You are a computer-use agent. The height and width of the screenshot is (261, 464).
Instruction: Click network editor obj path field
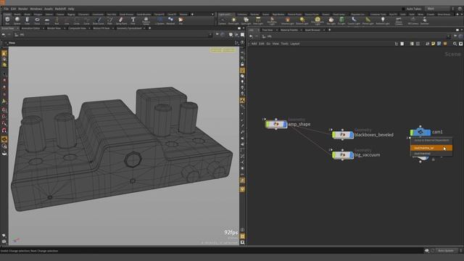click(x=355, y=36)
